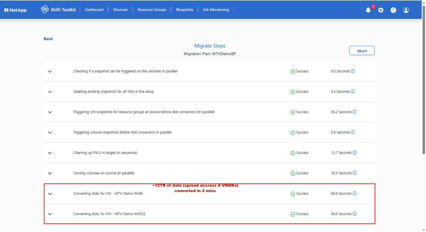Open the settings gear icon
This screenshot has height=232, width=426.
[381, 10]
